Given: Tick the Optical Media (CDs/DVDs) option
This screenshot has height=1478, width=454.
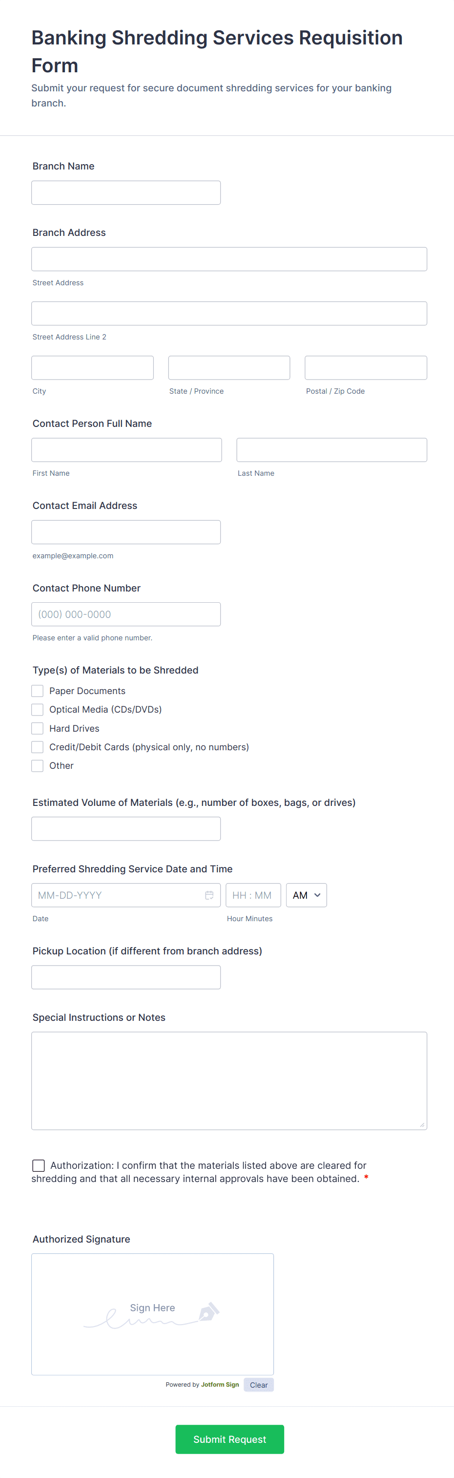Looking at the screenshot, I should [38, 710].
